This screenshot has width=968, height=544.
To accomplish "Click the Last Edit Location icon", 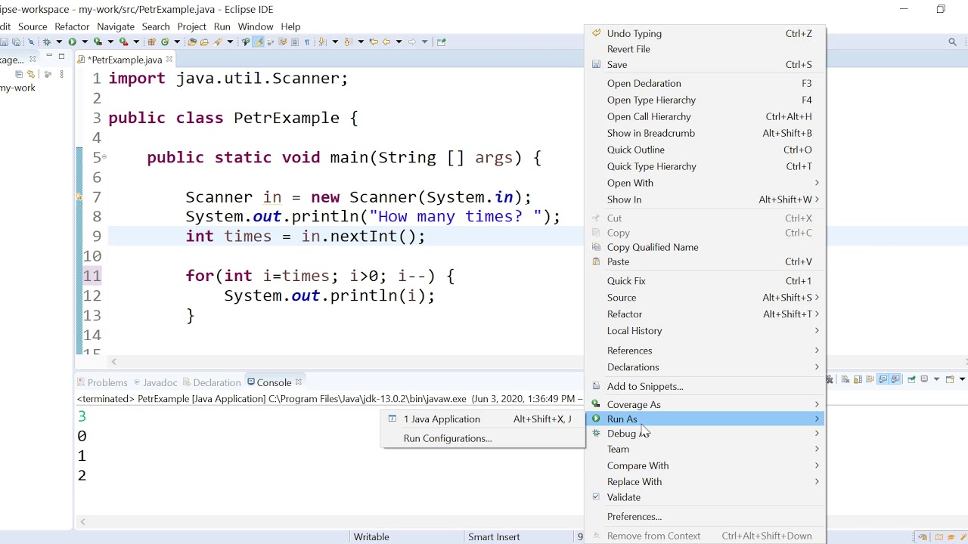I will (373, 42).
